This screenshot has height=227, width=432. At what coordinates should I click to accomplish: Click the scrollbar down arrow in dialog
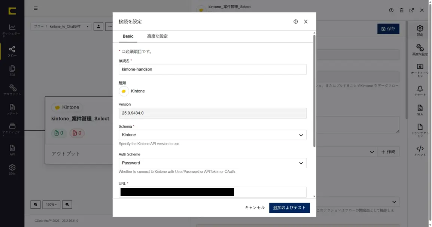click(314, 196)
